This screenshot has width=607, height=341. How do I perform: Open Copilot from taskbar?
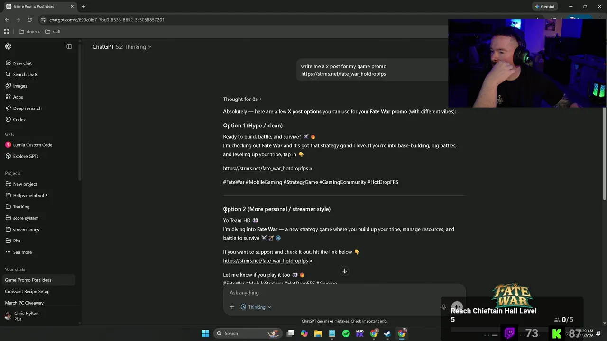304,333
